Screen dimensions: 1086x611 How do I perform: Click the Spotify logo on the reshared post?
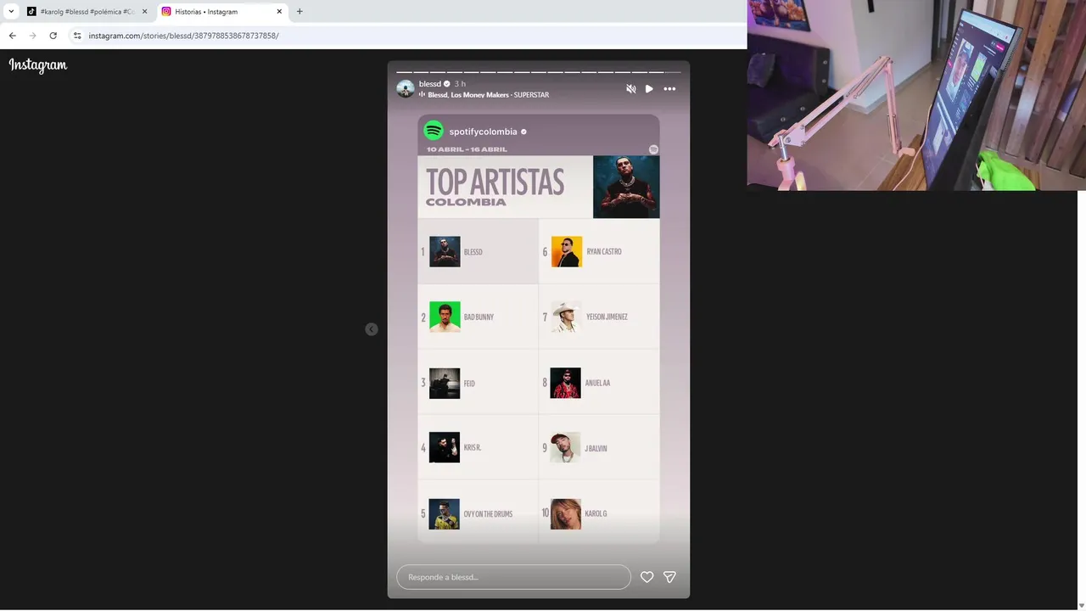[x=434, y=131]
